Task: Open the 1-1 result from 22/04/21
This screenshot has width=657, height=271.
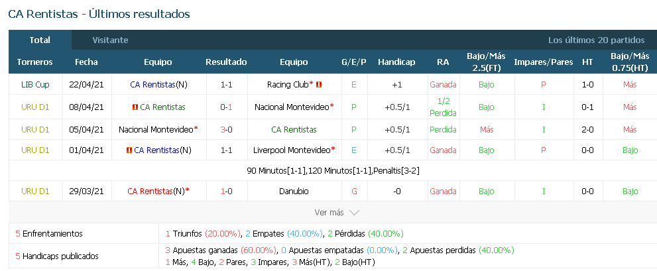Action: pyautogui.click(x=226, y=85)
